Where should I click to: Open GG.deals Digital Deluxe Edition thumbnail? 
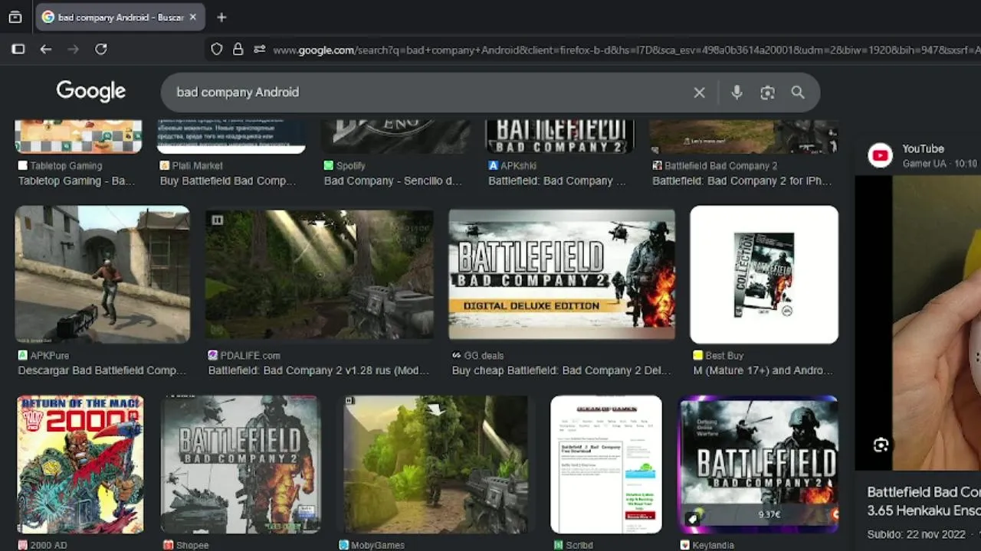point(562,274)
